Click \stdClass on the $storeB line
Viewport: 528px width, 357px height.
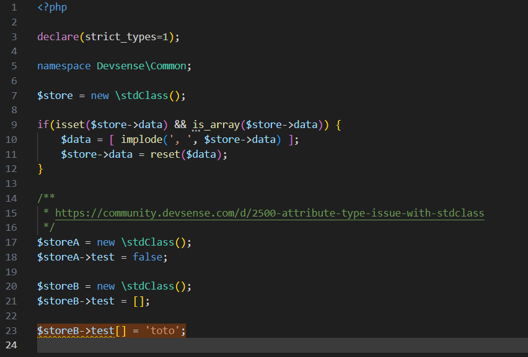click(x=147, y=286)
